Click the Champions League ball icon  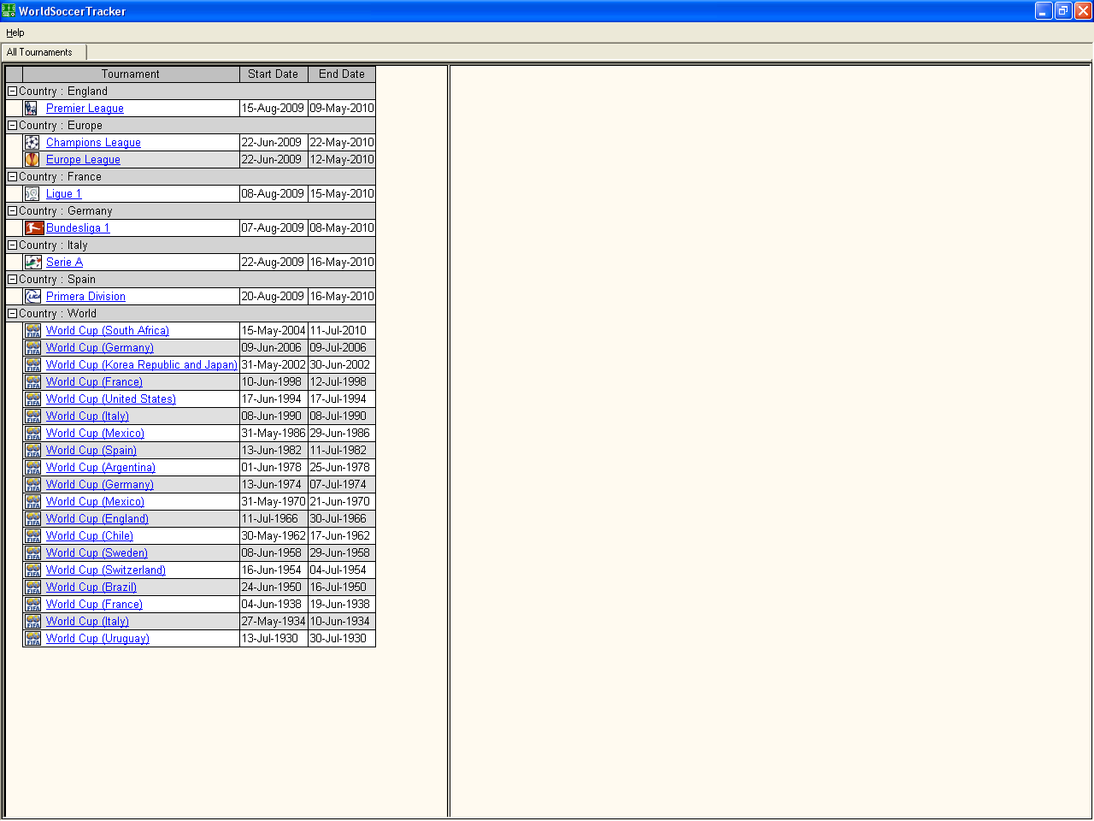coord(32,143)
